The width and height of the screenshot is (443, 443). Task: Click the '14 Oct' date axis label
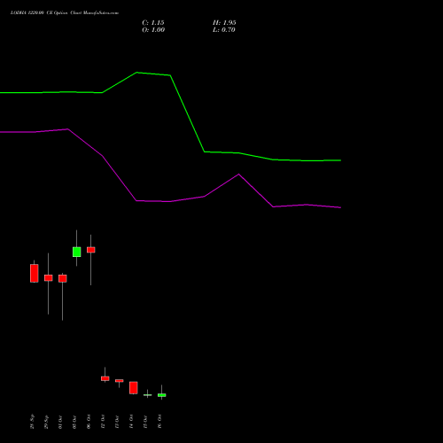pos(131,422)
